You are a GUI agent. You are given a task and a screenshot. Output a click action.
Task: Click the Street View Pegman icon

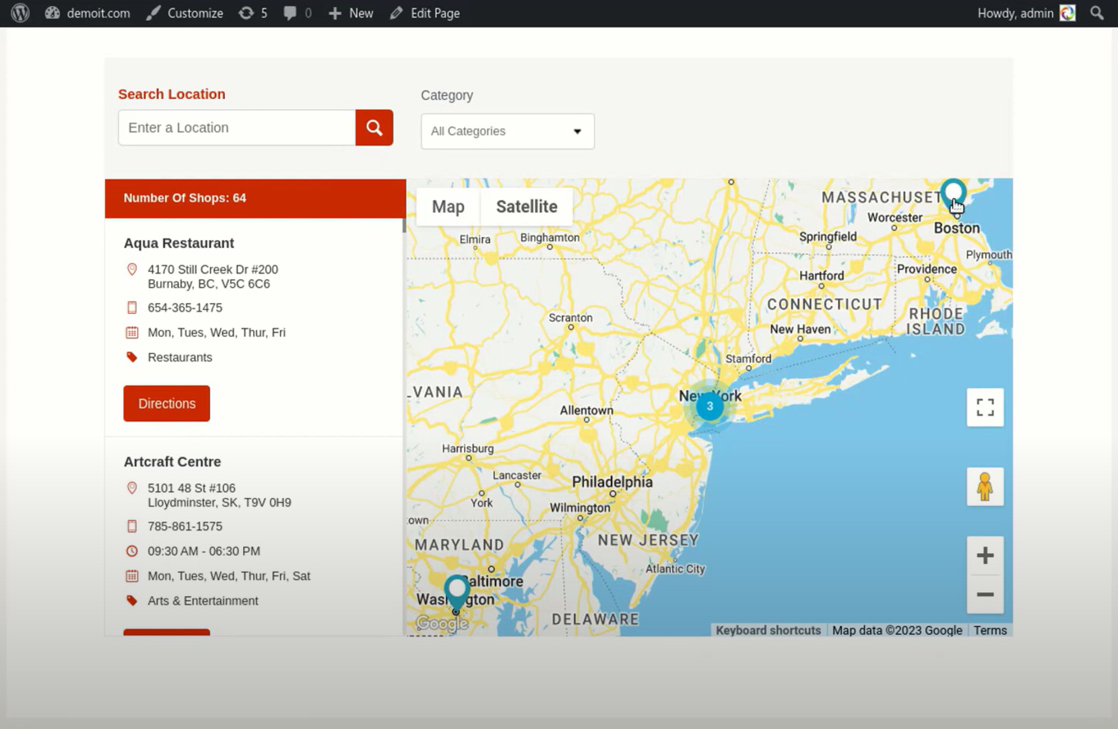985,486
